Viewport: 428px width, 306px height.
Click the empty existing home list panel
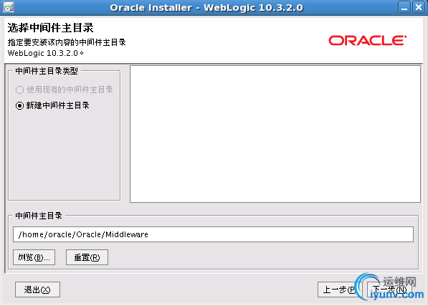tap(275, 134)
